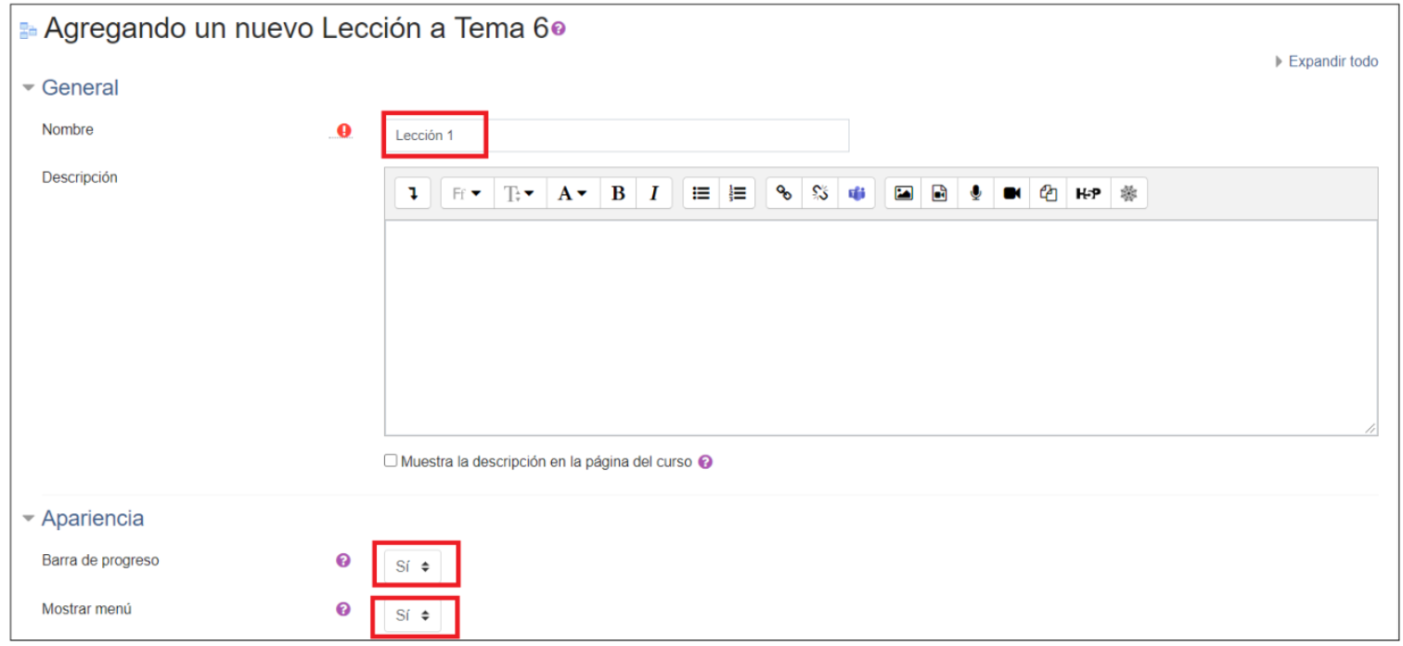Open the Mostrar menú Sí dropdown
1403x646 pixels.
(413, 615)
